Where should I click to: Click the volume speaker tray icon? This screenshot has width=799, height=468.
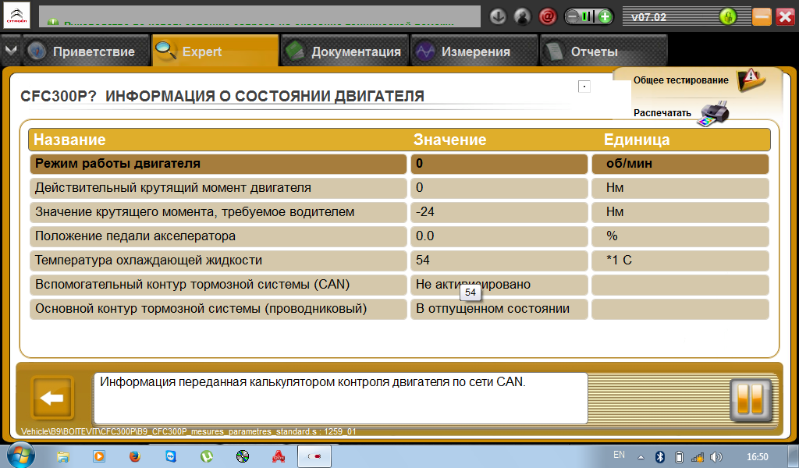[x=716, y=457]
